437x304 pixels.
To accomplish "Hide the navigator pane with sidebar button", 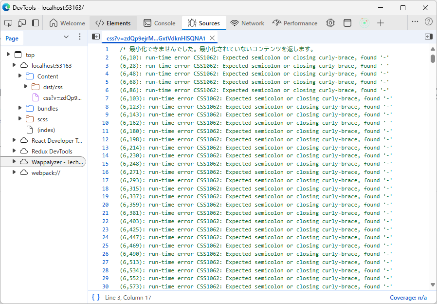I will click(96, 37).
